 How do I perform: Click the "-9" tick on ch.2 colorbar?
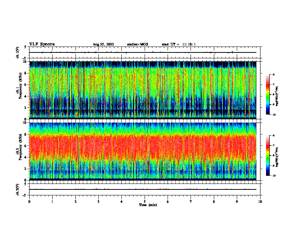(273, 165)
